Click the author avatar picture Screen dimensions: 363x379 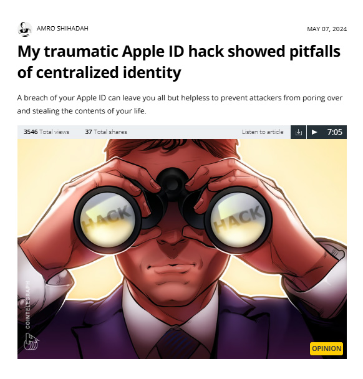pos(25,29)
